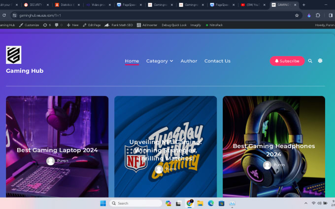Click Puron author avatar on Laptop card
Screen dimensions: 335x209
50,161
